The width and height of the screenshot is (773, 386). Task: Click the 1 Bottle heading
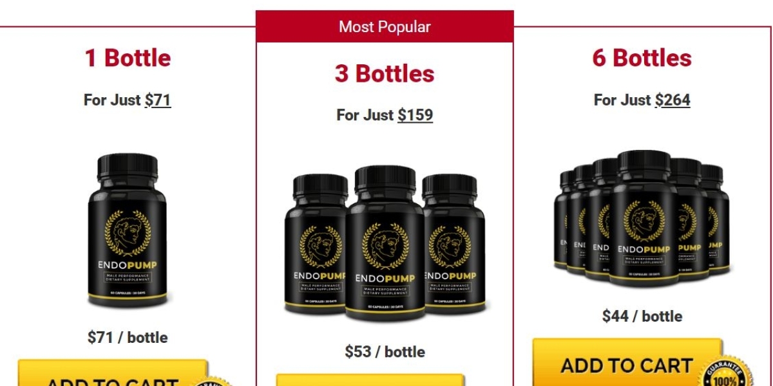point(128,58)
